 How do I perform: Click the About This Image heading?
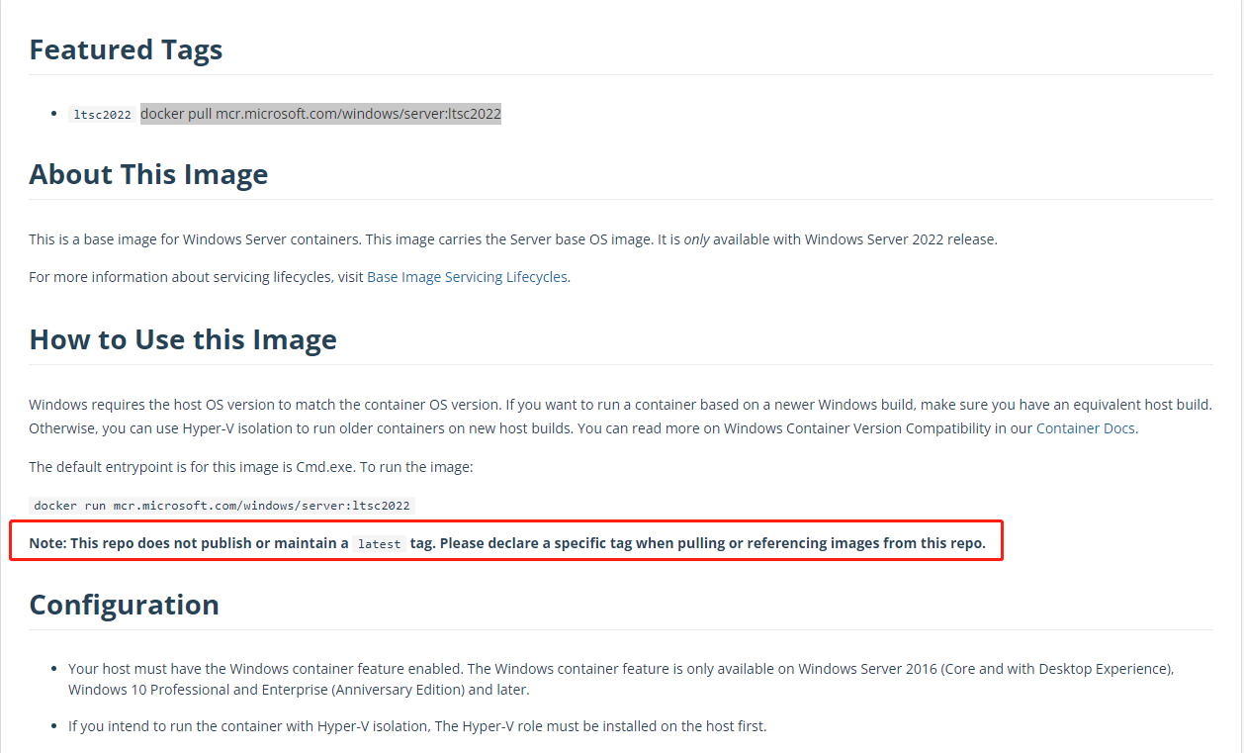(x=148, y=174)
